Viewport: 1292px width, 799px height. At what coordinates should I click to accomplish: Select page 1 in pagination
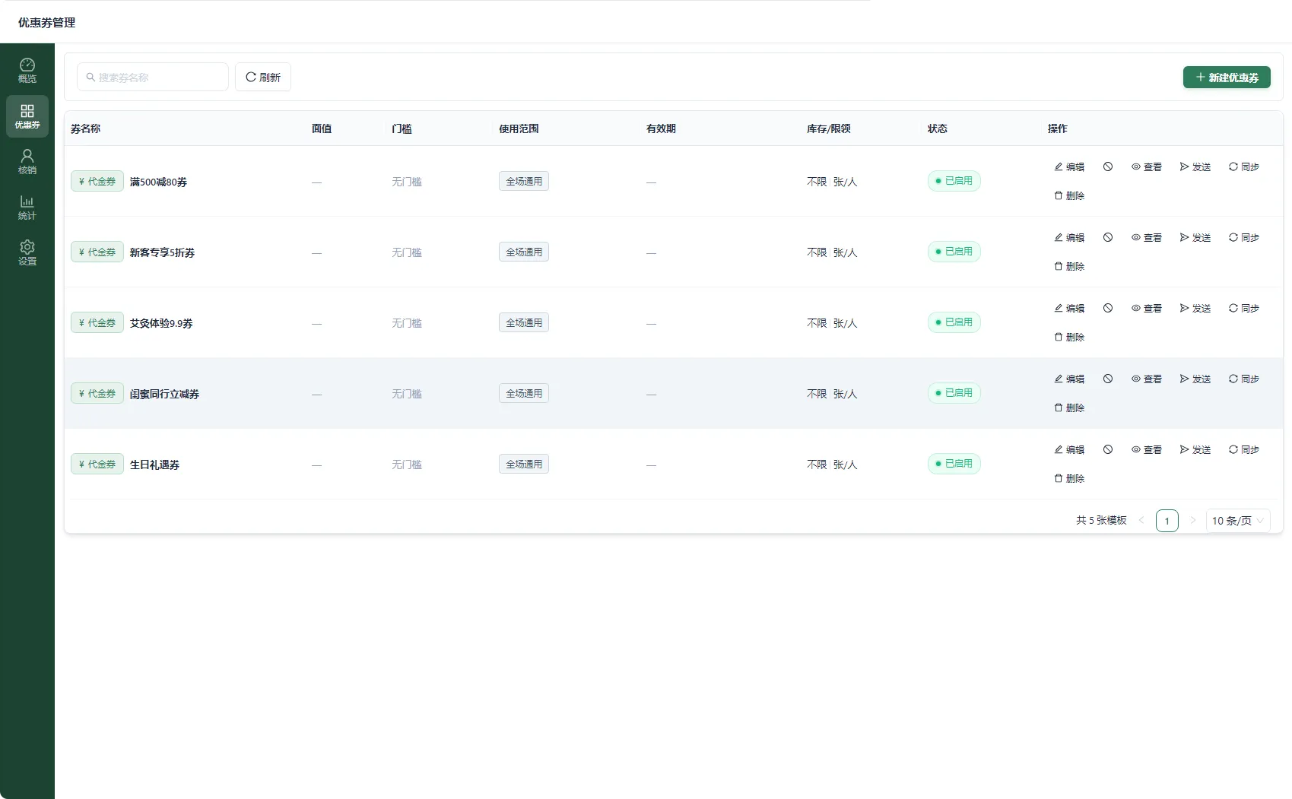click(x=1167, y=521)
